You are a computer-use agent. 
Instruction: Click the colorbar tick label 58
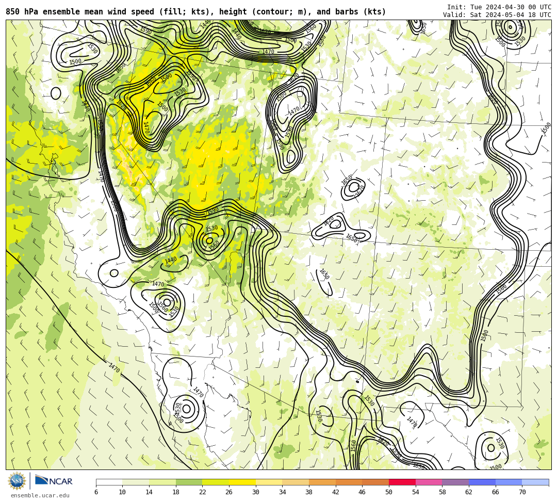point(443,492)
